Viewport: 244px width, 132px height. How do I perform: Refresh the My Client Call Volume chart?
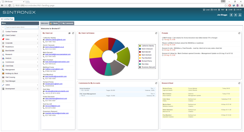tap(156, 33)
